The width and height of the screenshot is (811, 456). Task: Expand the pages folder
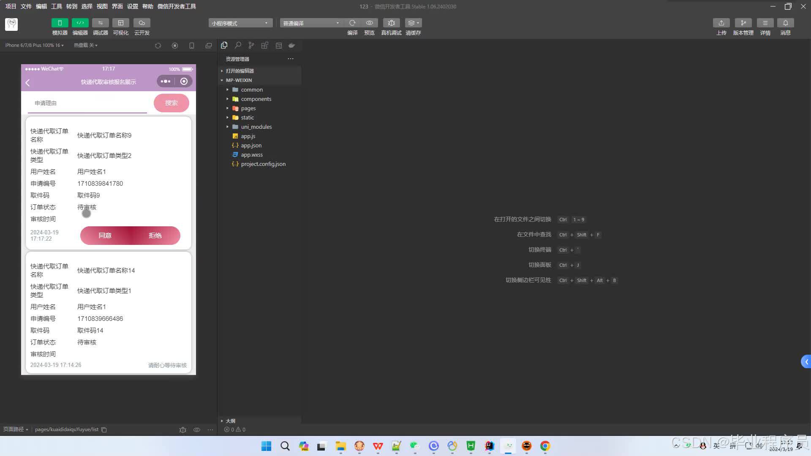pyautogui.click(x=248, y=109)
